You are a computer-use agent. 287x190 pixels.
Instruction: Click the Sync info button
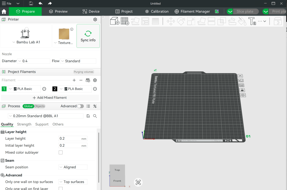[88, 36]
